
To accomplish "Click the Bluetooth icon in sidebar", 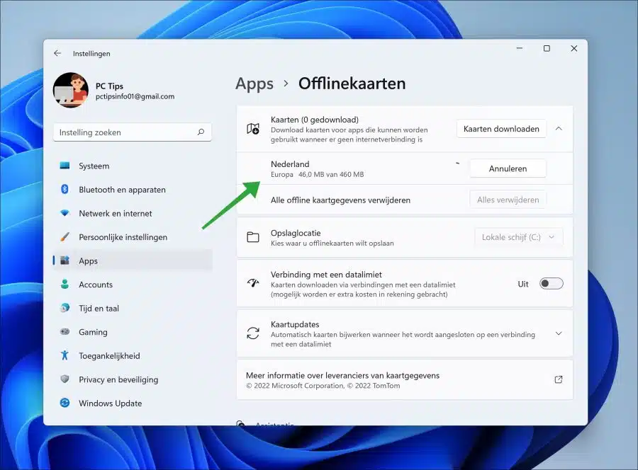I will [x=65, y=189].
